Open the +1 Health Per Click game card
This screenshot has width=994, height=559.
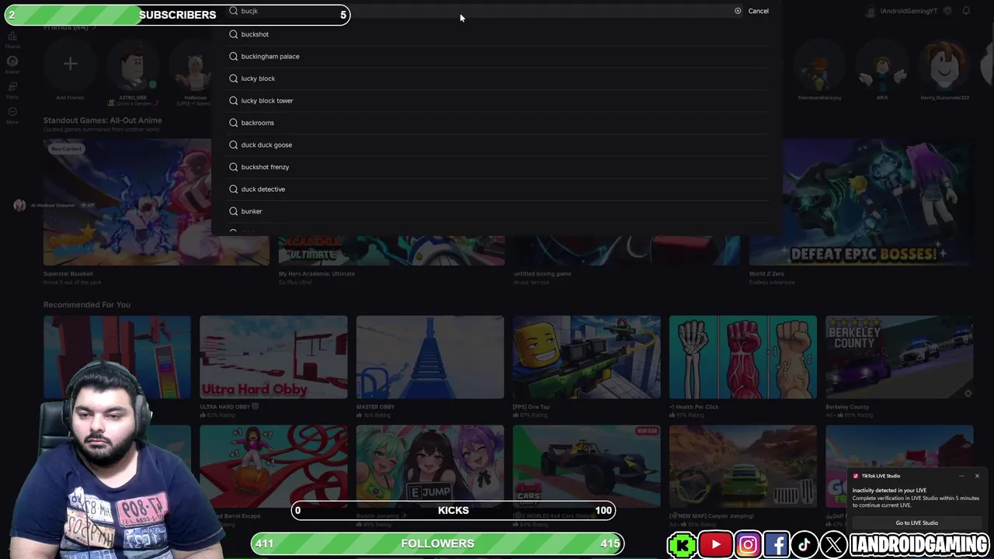tap(743, 357)
